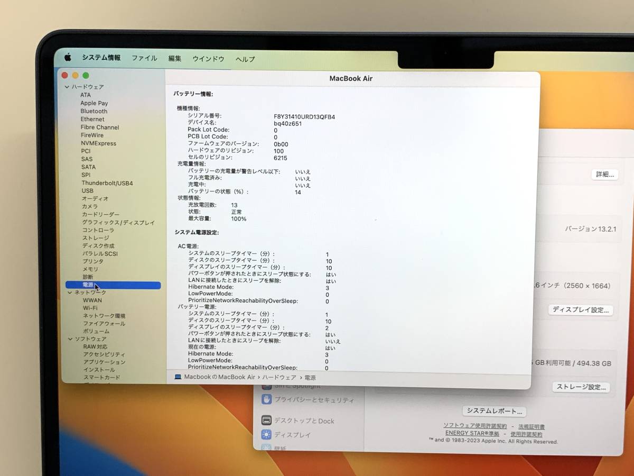Click the プライバシーとセキュリティ hand icon
The width and height of the screenshot is (634, 476).
pyautogui.click(x=266, y=399)
